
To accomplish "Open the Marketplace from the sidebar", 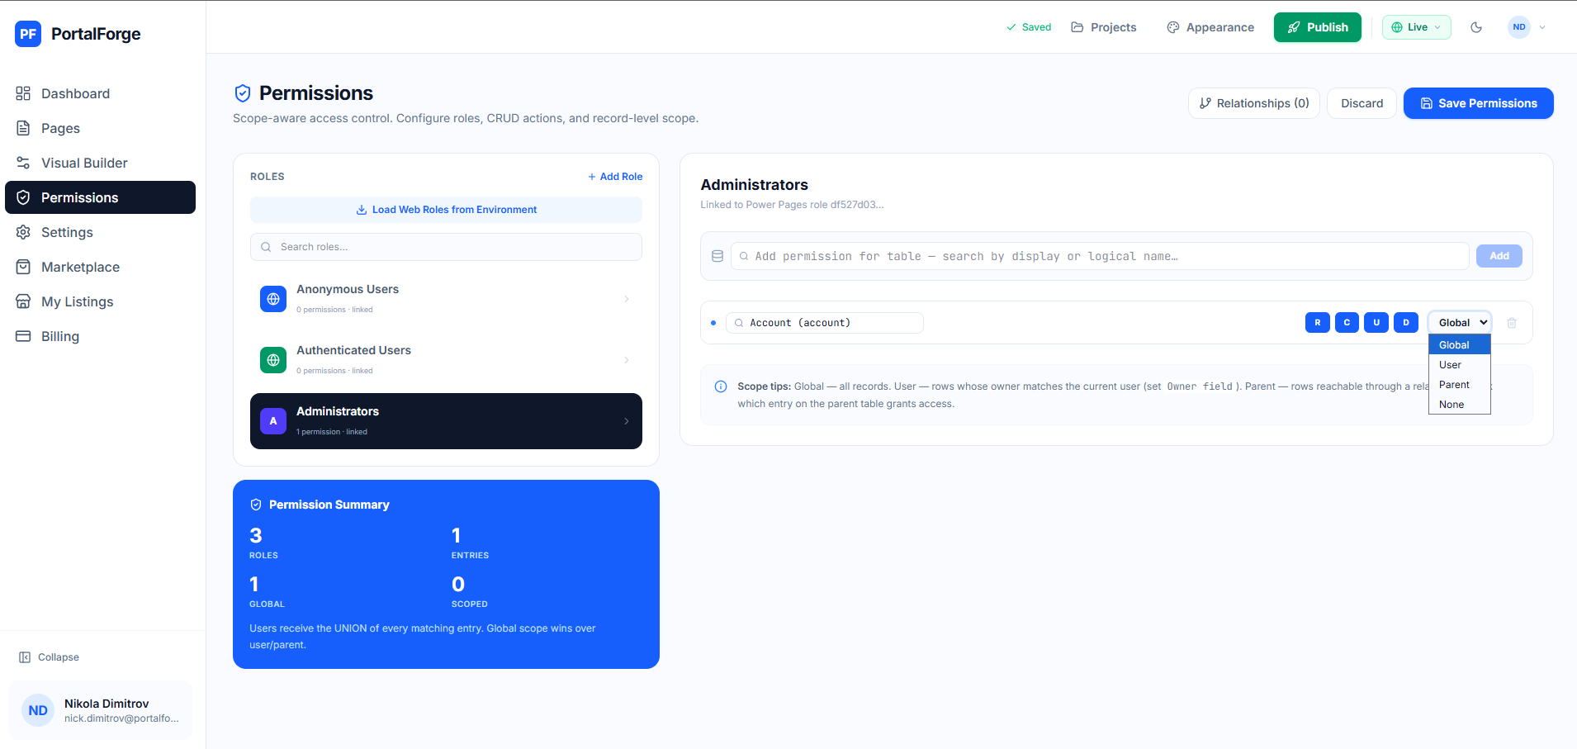I will click(80, 267).
